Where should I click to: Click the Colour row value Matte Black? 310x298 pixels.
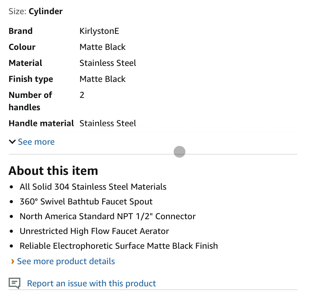[102, 47]
